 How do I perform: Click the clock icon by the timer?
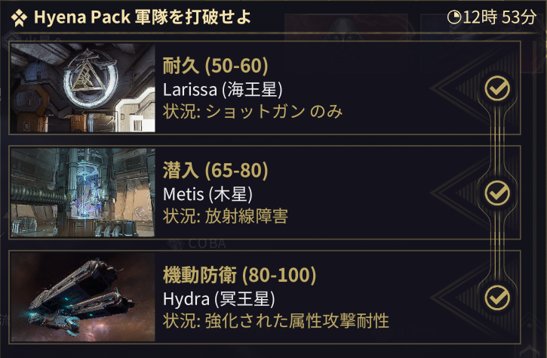(x=453, y=17)
